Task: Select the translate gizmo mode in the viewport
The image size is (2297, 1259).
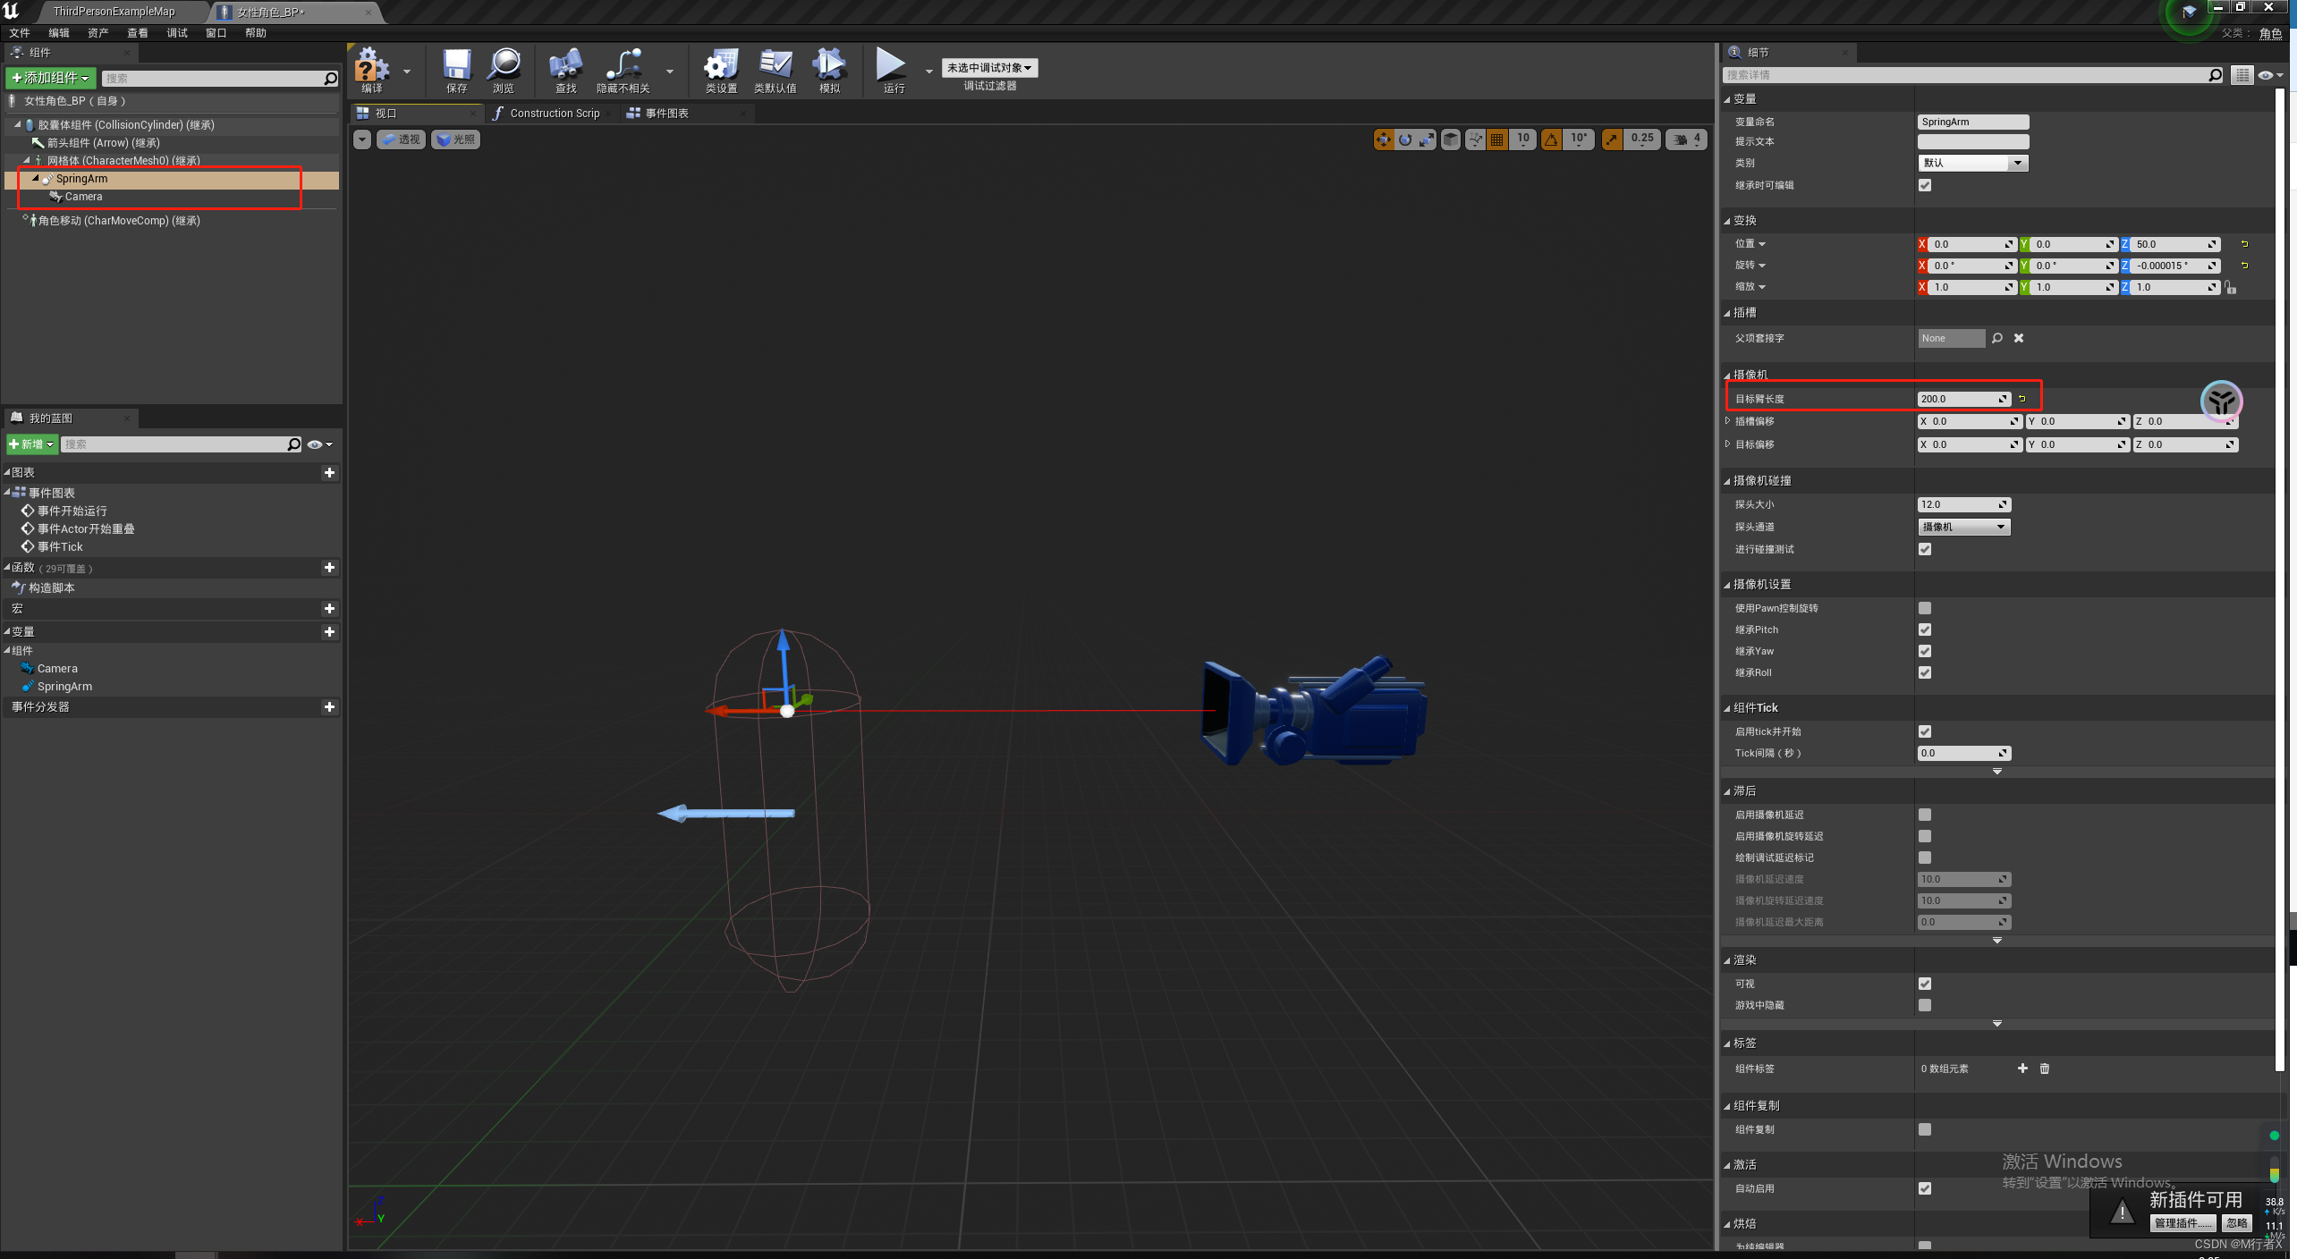Action: click(x=1384, y=139)
